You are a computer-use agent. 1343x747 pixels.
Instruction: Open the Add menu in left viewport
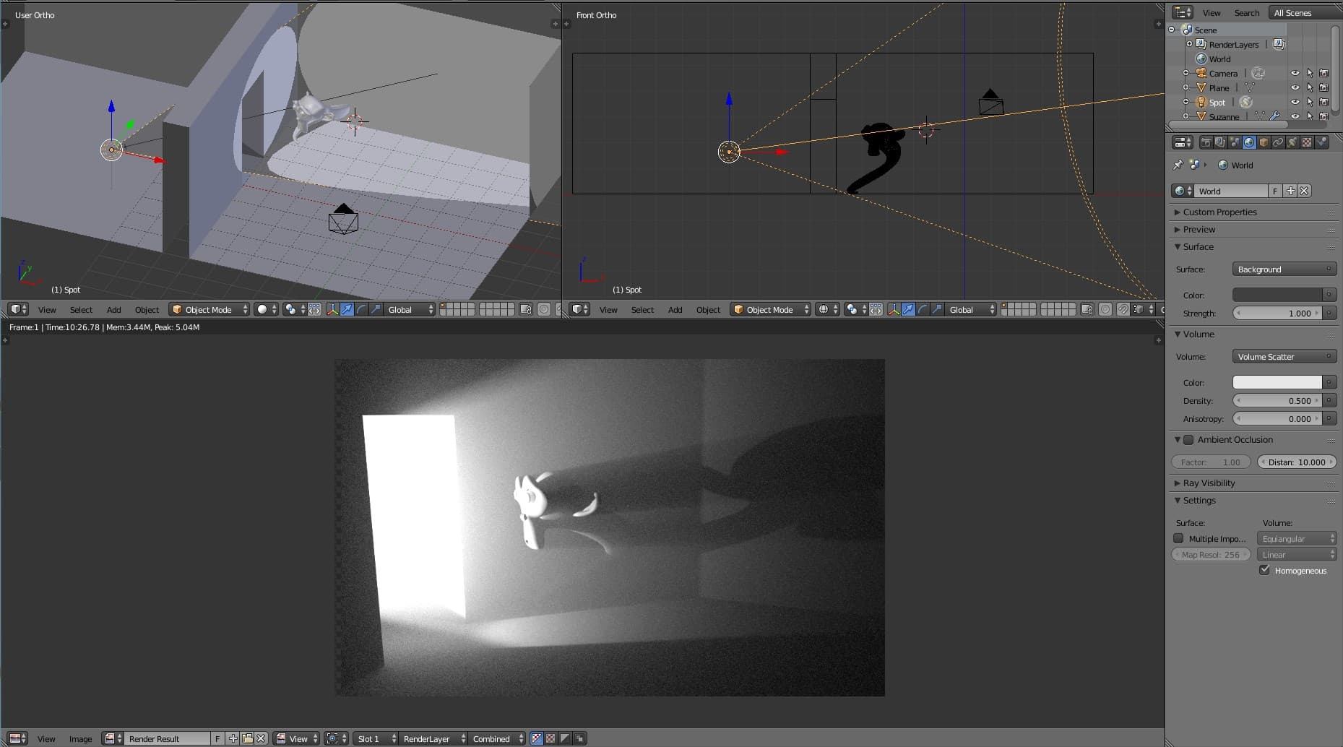(113, 309)
